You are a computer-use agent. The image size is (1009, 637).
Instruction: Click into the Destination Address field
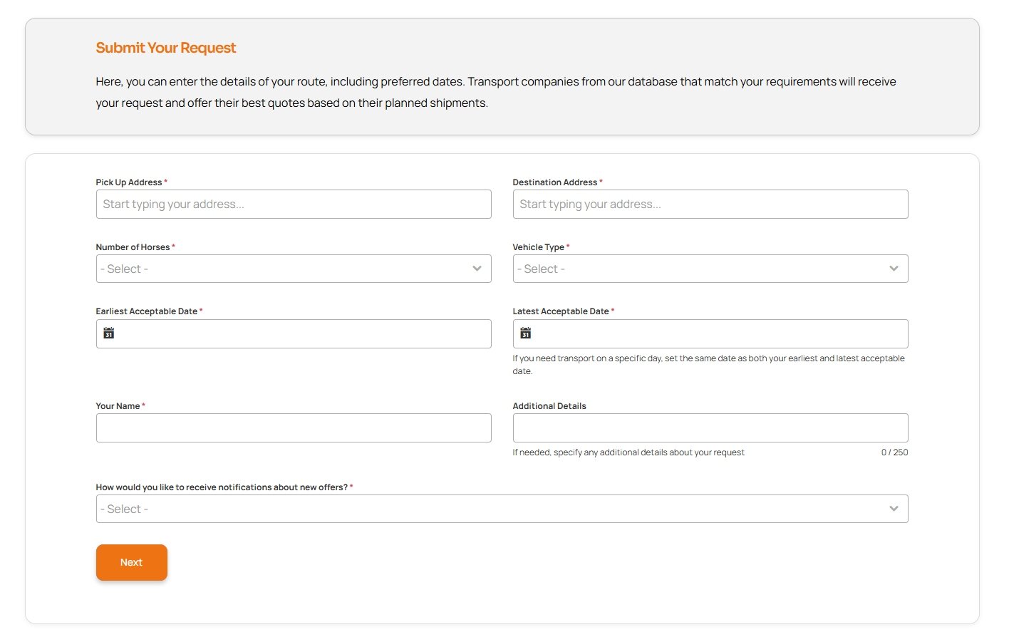(x=710, y=204)
